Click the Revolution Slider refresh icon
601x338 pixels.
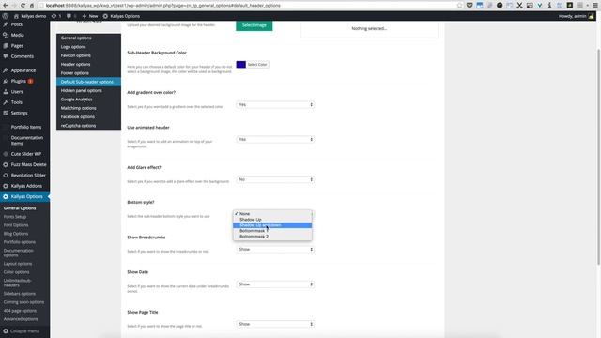coord(6,176)
